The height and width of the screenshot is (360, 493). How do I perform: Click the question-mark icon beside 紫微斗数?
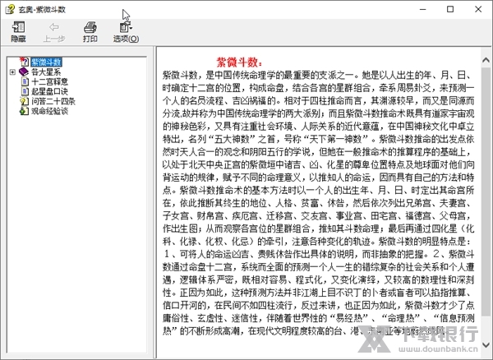[x=24, y=62]
